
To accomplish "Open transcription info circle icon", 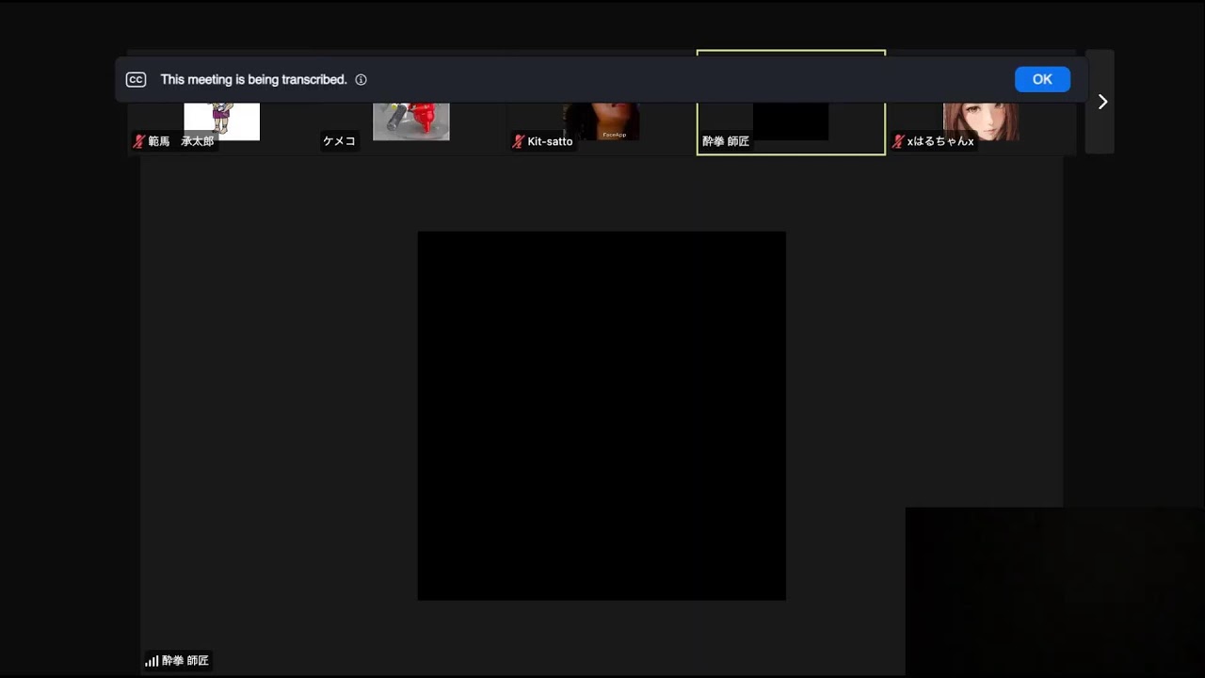I will [361, 80].
